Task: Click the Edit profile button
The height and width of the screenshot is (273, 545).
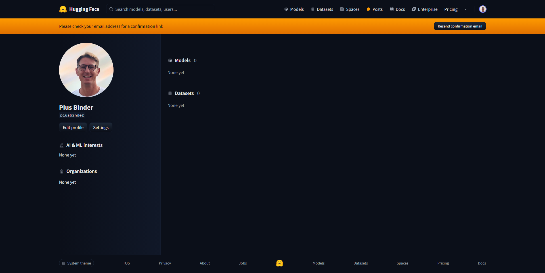Action: pyautogui.click(x=73, y=127)
